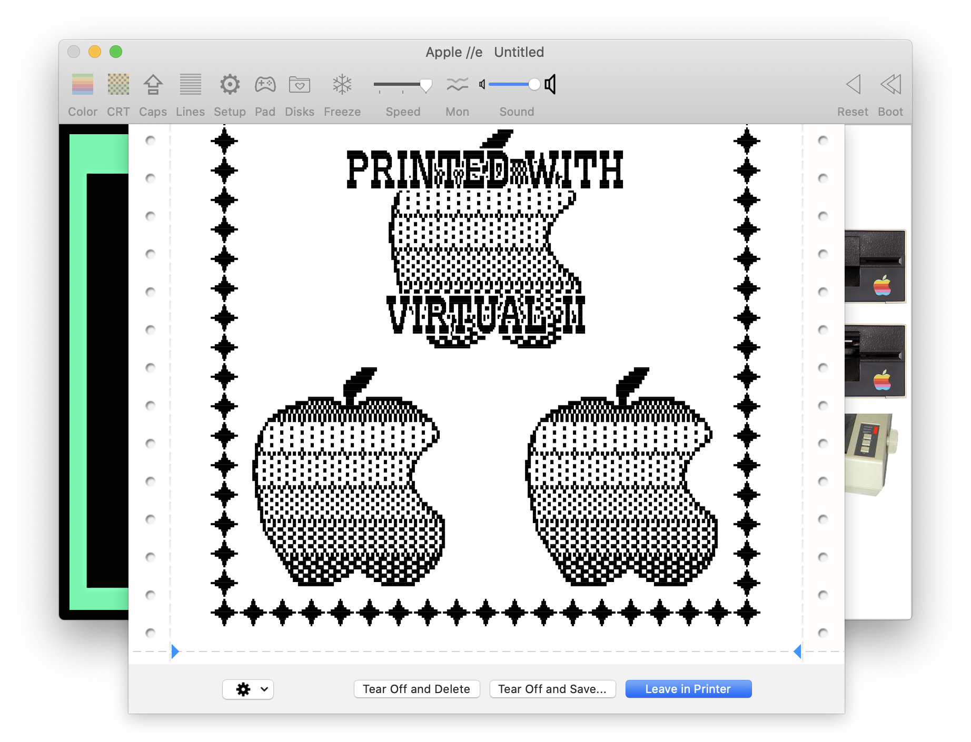Click the Mon monitor icon
971x742 pixels.
(457, 85)
